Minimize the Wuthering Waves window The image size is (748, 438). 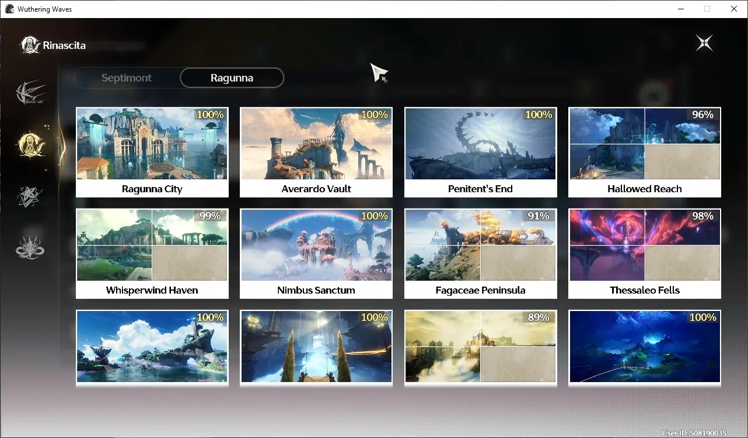point(681,9)
